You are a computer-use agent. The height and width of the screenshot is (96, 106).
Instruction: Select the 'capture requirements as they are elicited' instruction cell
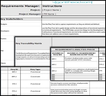(73, 24)
